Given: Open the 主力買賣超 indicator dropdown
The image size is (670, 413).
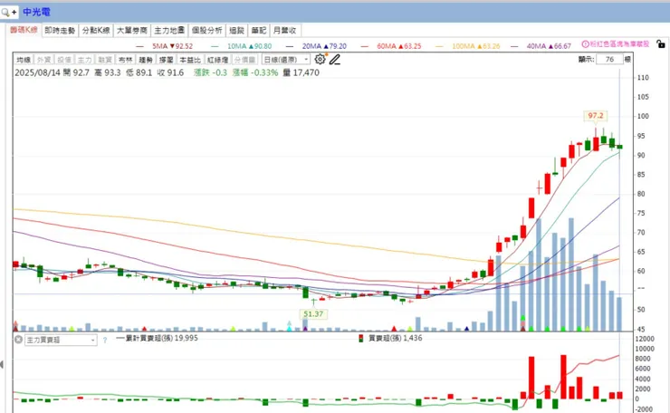Looking at the screenshot, I should (x=61, y=340).
